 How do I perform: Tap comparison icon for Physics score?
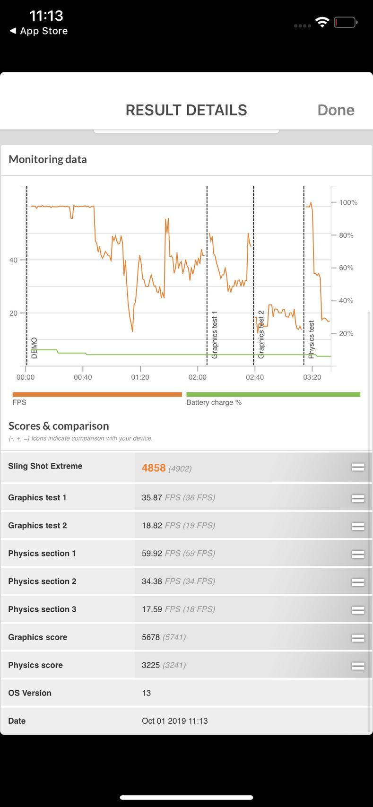tap(358, 666)
